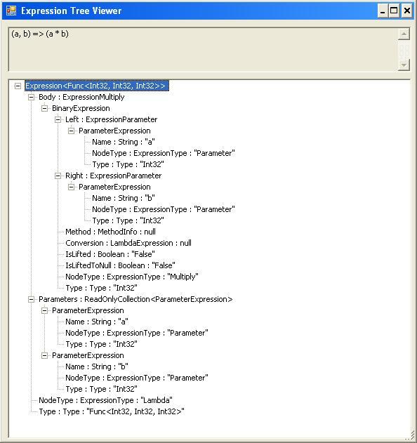Select IsLiftedToNull : Boolean item
Image resolution: width=417 pixels, height=443 pixels.
(120, 265)
